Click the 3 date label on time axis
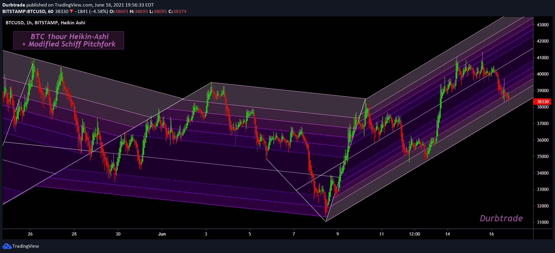Screen dimensions: 555x253 click(206, 234)
